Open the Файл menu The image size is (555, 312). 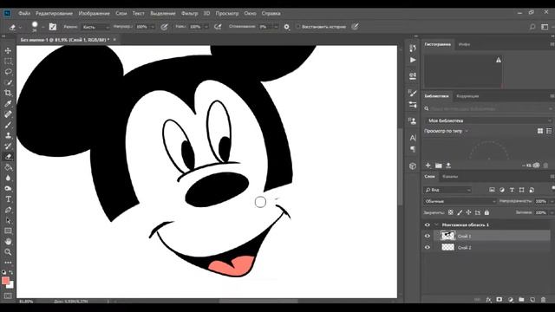click(x=24, y=13)
